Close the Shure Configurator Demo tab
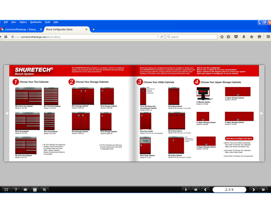Image resolution: width=271 pixels, height=213 pixels. (x=86, y=29)
